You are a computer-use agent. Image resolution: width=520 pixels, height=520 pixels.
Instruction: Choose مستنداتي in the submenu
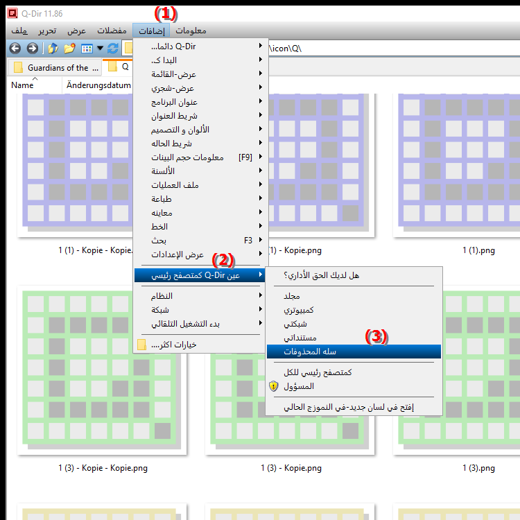coord(354,338)
